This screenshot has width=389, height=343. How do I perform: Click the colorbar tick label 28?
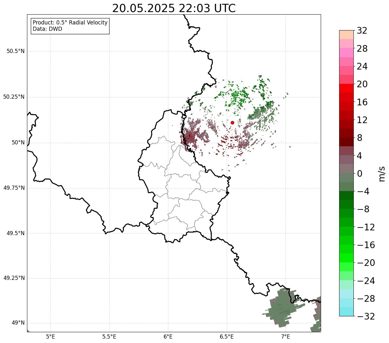click(x=362, y=49)
